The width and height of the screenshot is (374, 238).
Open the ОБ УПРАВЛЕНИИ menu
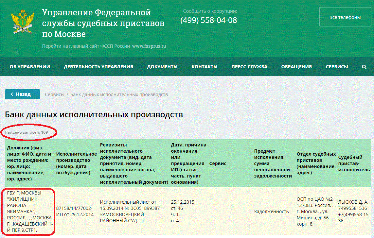pyautogui.click(x=30, y=67)
